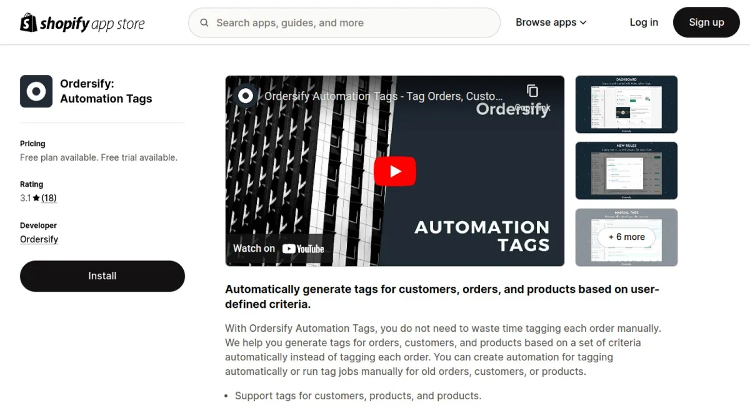Focus the search apps input field
The image size is (750, 406).
(x=344, y=22)
